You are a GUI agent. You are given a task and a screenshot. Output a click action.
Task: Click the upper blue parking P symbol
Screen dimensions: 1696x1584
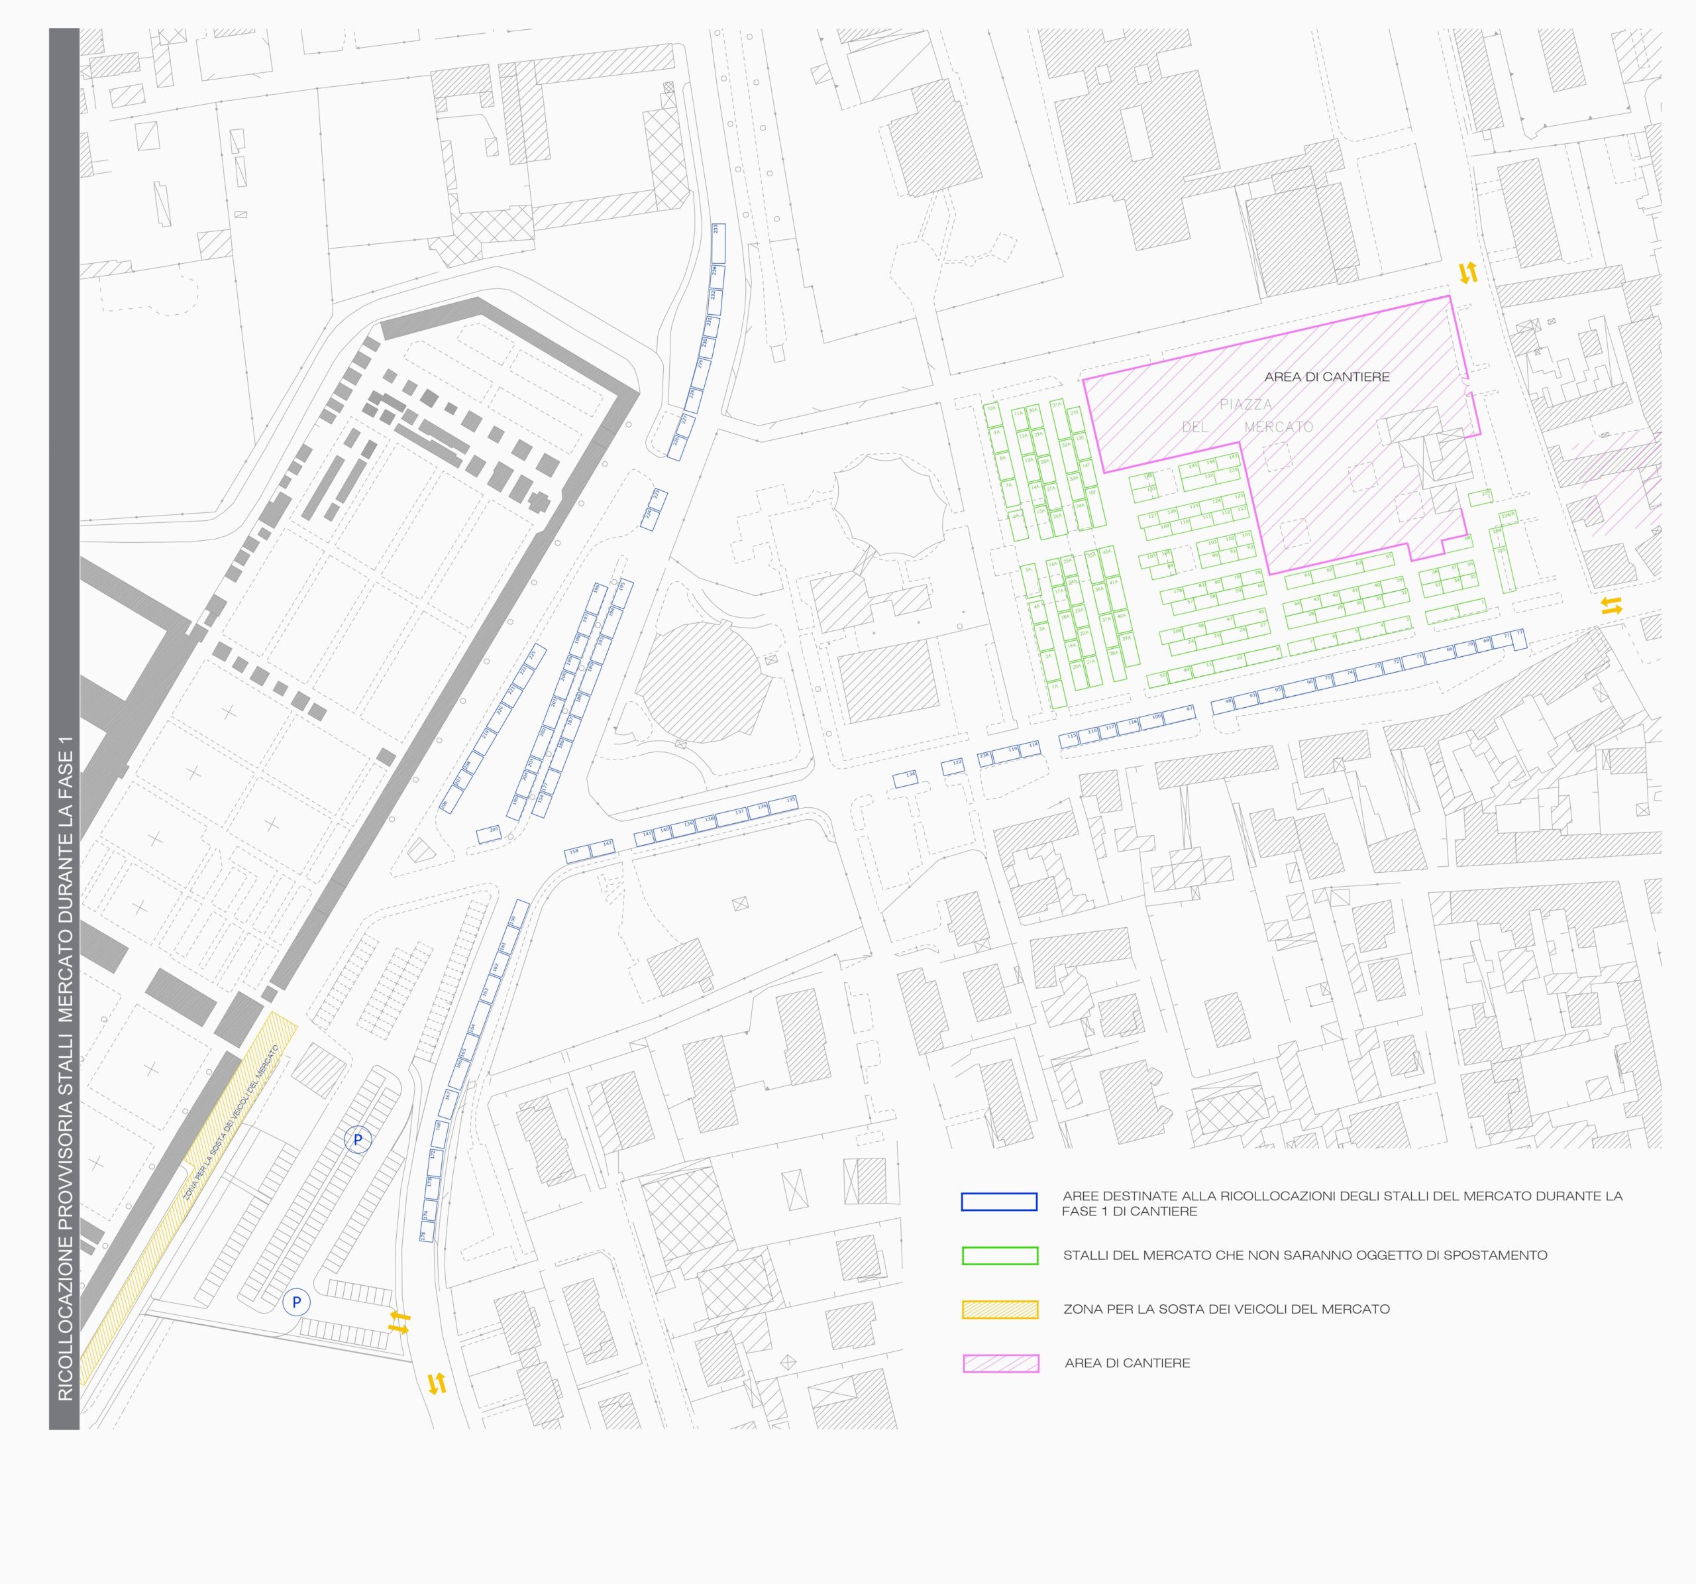pos(358,1139)
